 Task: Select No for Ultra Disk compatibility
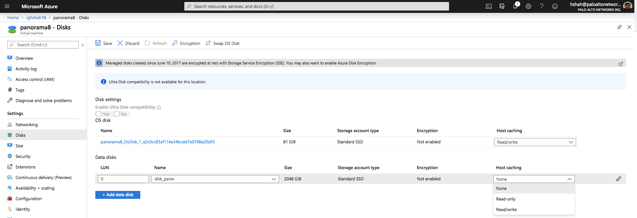click(117, 114)
